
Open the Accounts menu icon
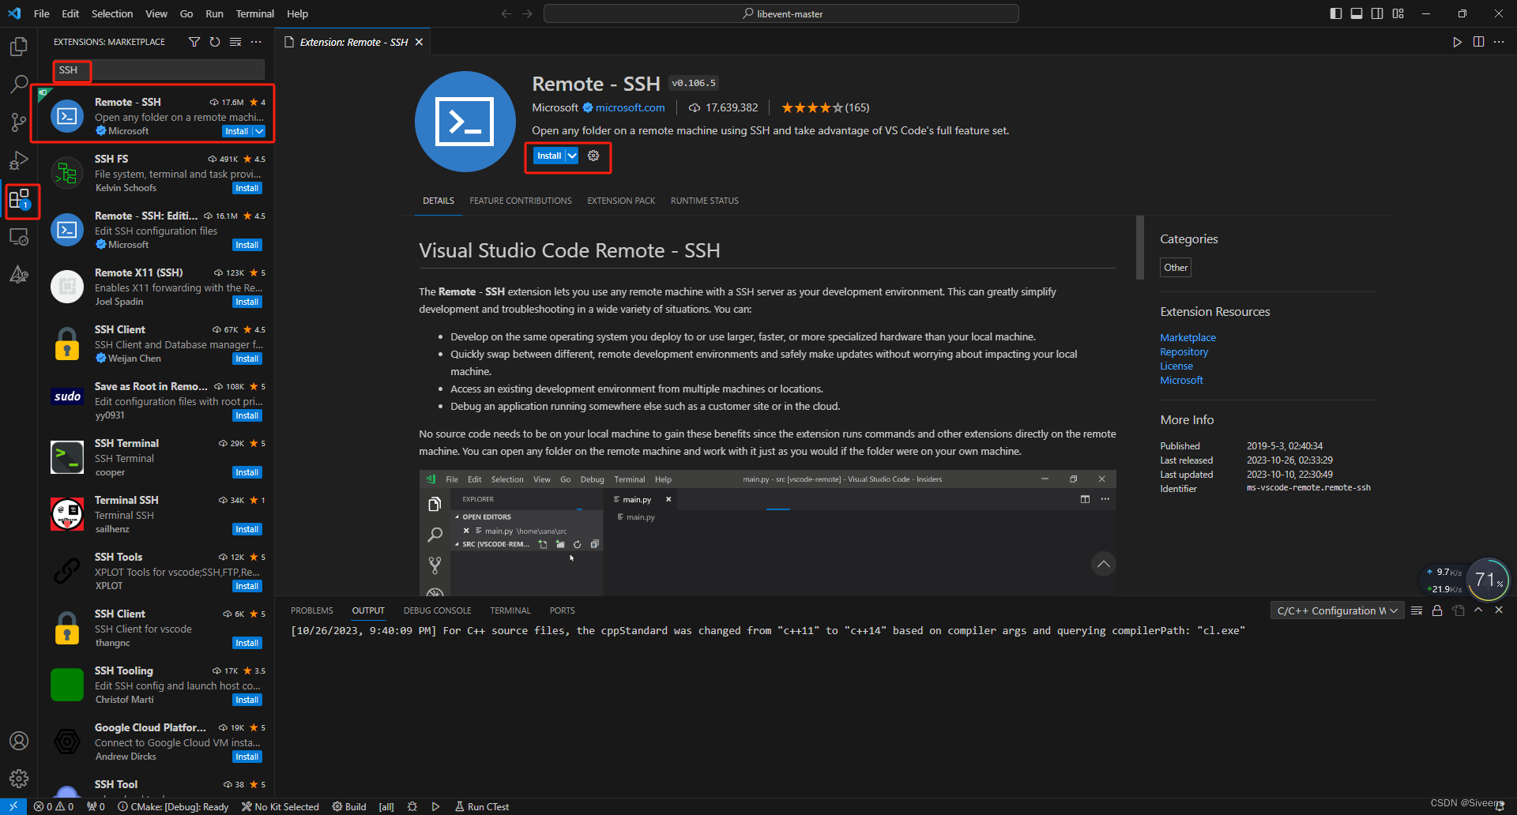(19, 741)
